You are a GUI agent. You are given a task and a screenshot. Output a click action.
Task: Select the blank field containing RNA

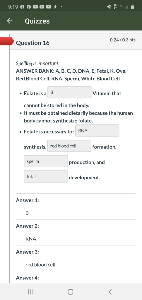[97, 130]
